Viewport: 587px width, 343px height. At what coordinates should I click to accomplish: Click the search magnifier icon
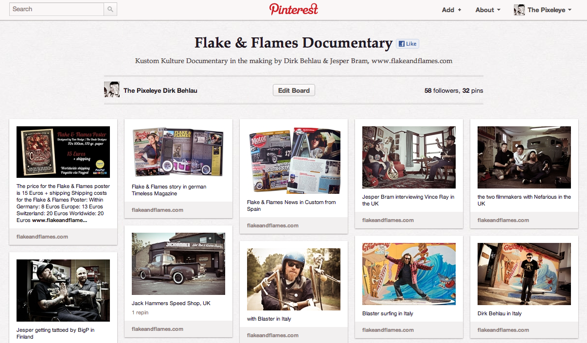point(110,9)
